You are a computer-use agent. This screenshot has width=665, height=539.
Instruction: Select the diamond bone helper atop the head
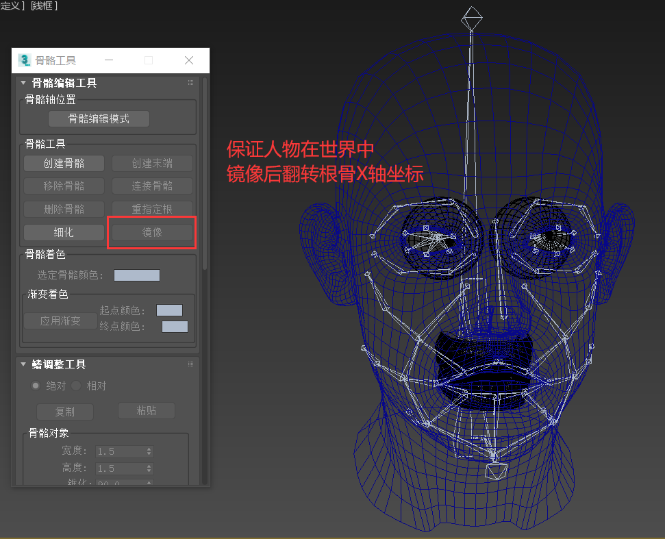click(472, 18)
